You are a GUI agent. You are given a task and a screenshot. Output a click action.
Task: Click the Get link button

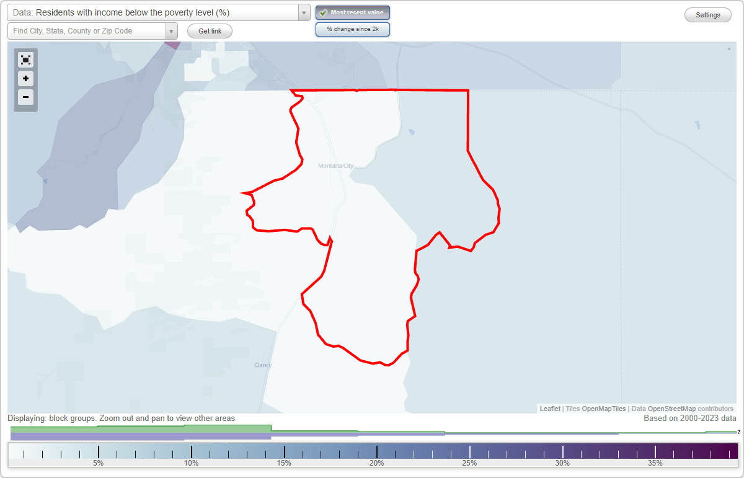pyautogui.click(x=210, y=31)
